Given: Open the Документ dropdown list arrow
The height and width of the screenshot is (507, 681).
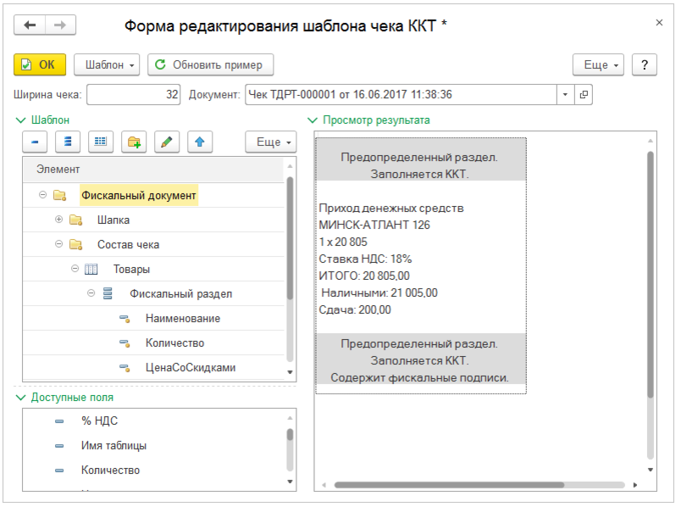Looking at the screenshot, I should [x=565, y=94].
